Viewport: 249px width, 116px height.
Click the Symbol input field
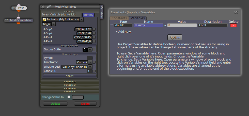point(89,58)
